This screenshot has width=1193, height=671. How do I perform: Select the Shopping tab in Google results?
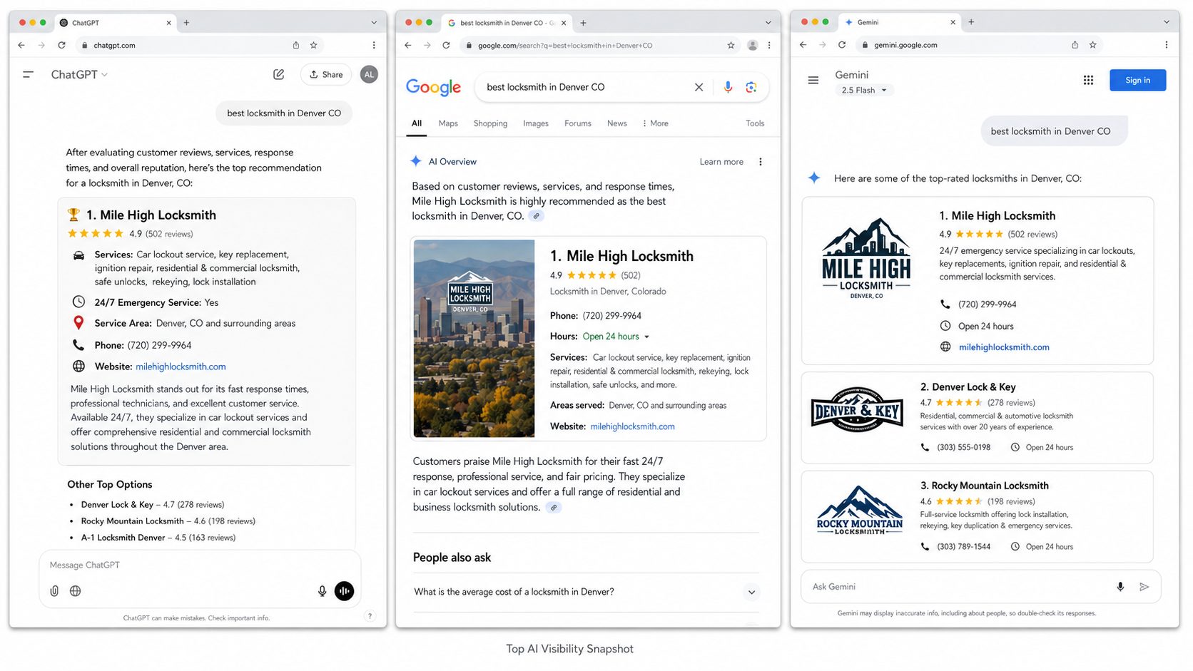coord(490,123)
